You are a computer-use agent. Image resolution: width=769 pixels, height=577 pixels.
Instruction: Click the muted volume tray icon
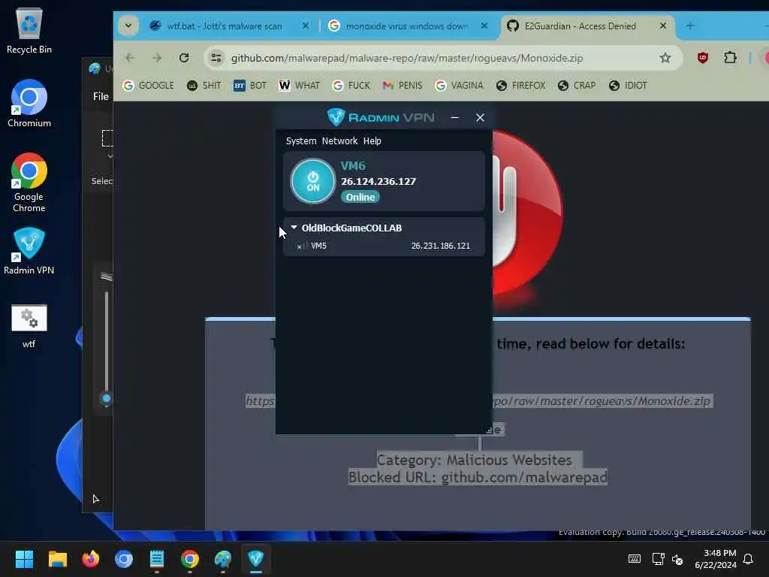coord(677,559)
